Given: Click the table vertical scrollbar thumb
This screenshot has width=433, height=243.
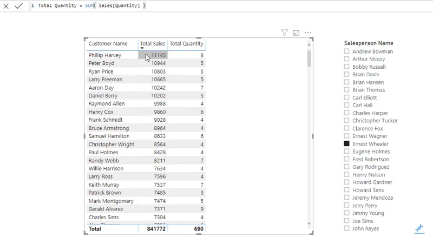Looking at the screenshot, I should pos(309,58).
